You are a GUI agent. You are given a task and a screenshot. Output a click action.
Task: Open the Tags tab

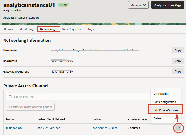(x=91, y=29)
